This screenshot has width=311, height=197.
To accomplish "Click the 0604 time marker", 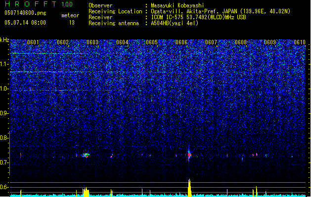I will point(122,42).
